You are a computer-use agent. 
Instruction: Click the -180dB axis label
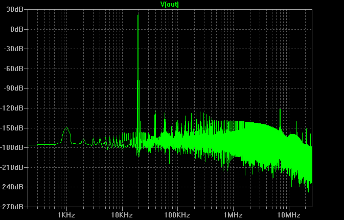12,147
